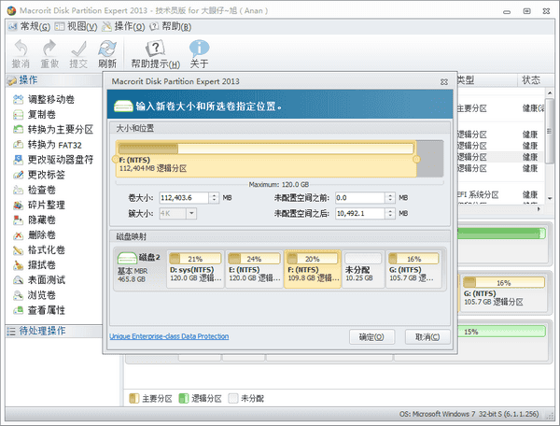560x426 pixels.
Task: Click the volume size (卷大小) field
Action: point(184,198)
